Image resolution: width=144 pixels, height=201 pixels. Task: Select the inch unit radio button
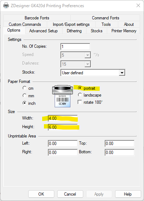pyautogui.click(x=25, y=103)
